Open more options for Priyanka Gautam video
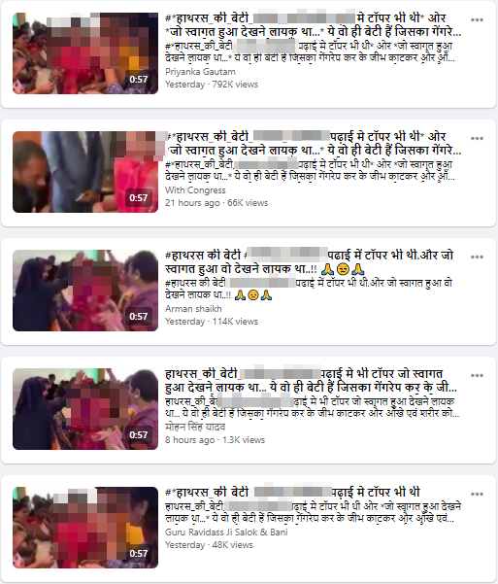Image resolution: width=498 pixels, height=584 pixels. [x=477, y=19]
